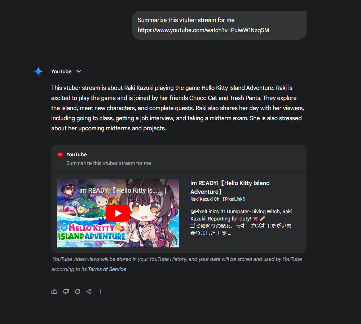The image size is (361, 324).
Task: Click the Raki Kazuki Ch. PixelLink channel name
Action: pos(217,199)
